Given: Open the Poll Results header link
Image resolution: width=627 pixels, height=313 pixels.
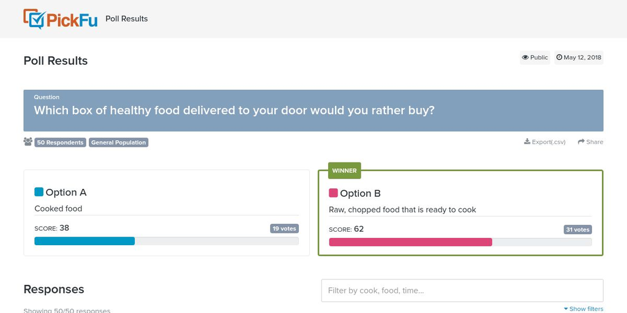Looking at the screenshot, I should point(126,19).
